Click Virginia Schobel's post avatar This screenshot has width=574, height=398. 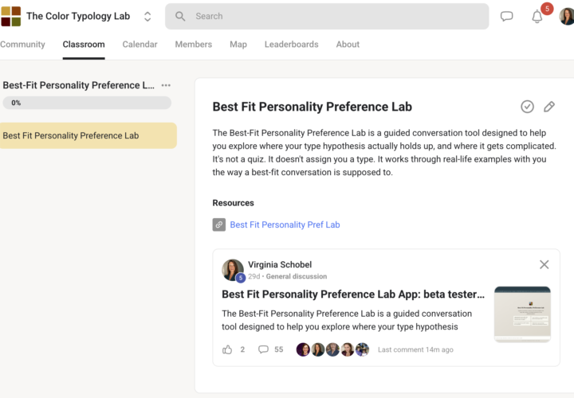[233, 270]
